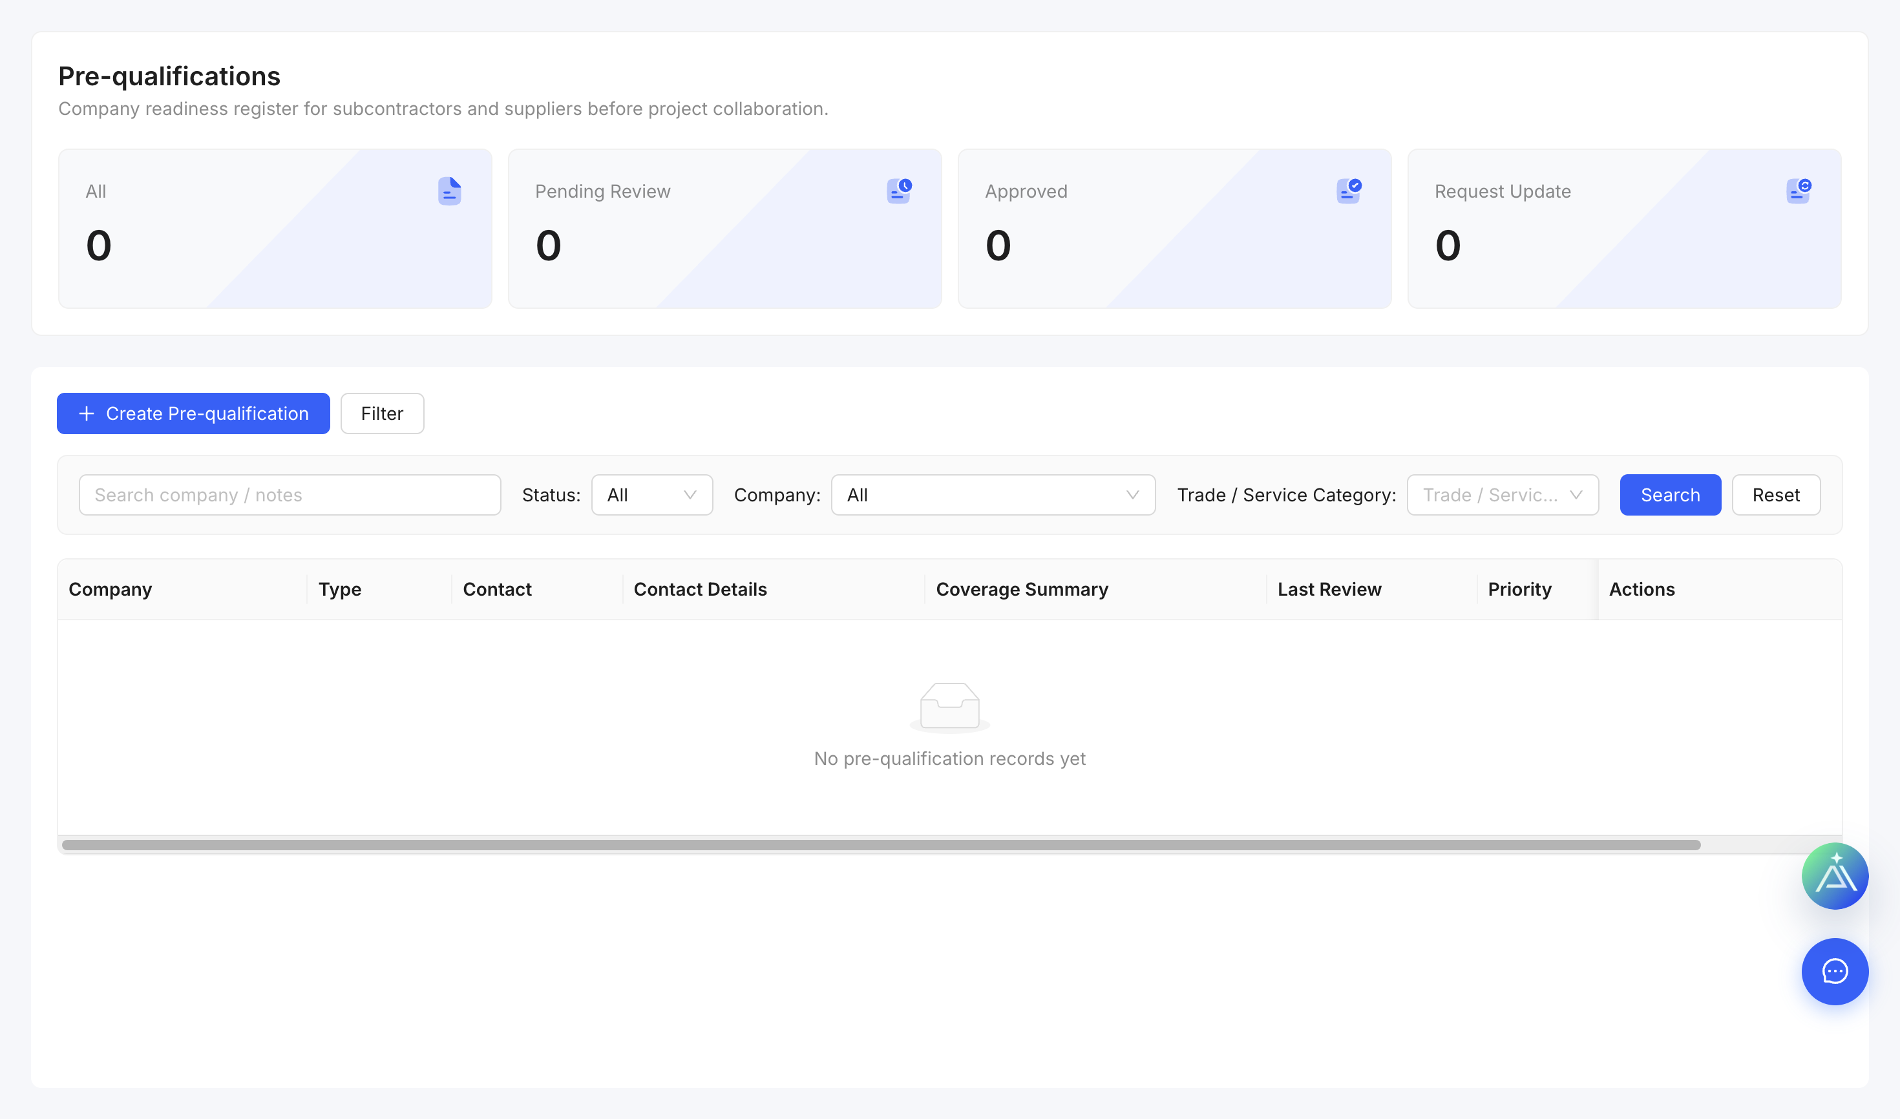Open the Status dropdown

coord(651,495)
